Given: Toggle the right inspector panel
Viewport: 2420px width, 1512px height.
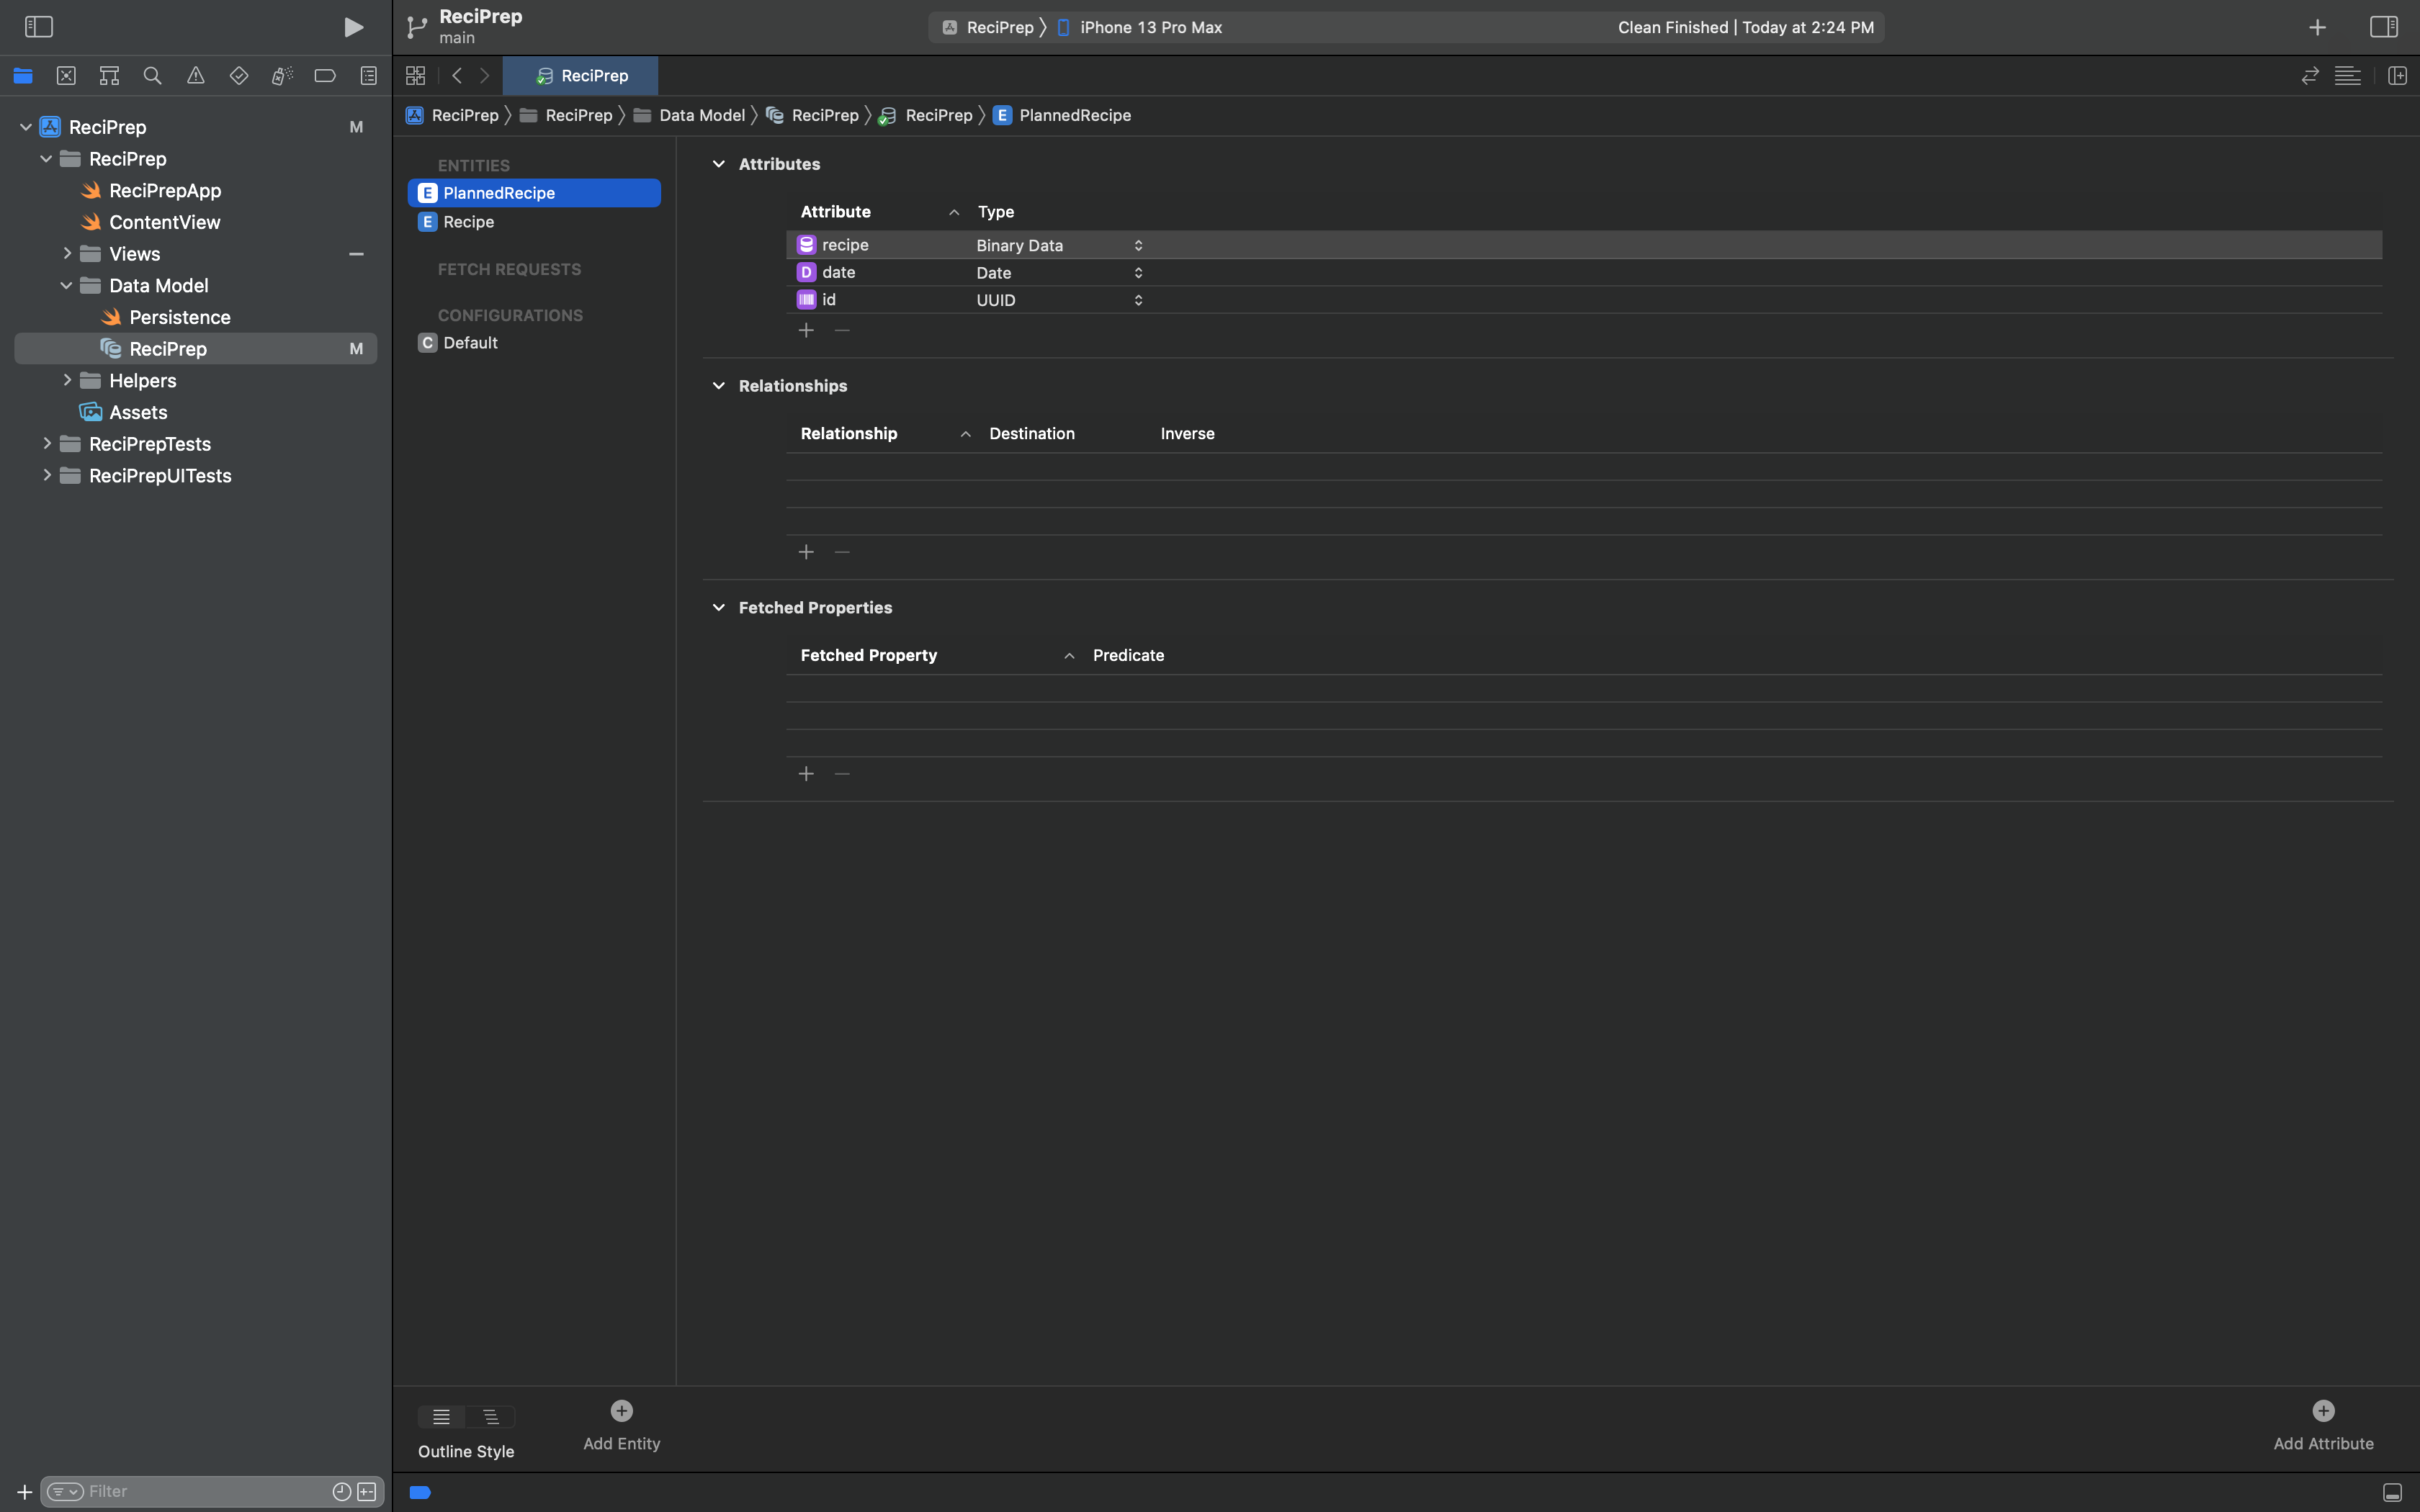Looking at the screenshot, I should [x=2383, y=27].
